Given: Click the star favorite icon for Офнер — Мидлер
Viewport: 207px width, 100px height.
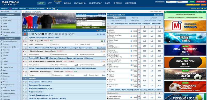Looking at the screenshot, I should (x=26, y=51).
